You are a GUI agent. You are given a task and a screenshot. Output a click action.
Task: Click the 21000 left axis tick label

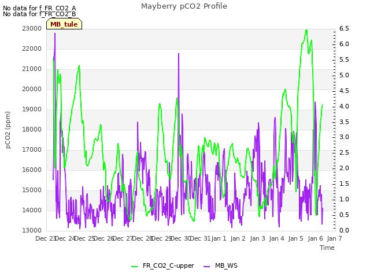pos(32,69)
